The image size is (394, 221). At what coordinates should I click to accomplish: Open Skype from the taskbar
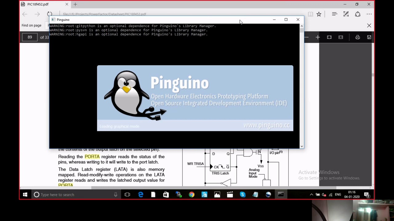[243, 195]
